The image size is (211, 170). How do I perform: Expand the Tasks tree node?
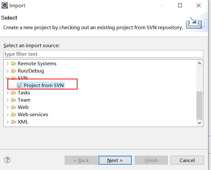click(8, 93)
